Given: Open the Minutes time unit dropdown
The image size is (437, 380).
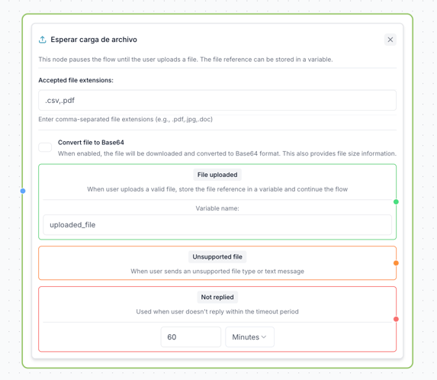Looking at the screenshot, I should [249, 337].
